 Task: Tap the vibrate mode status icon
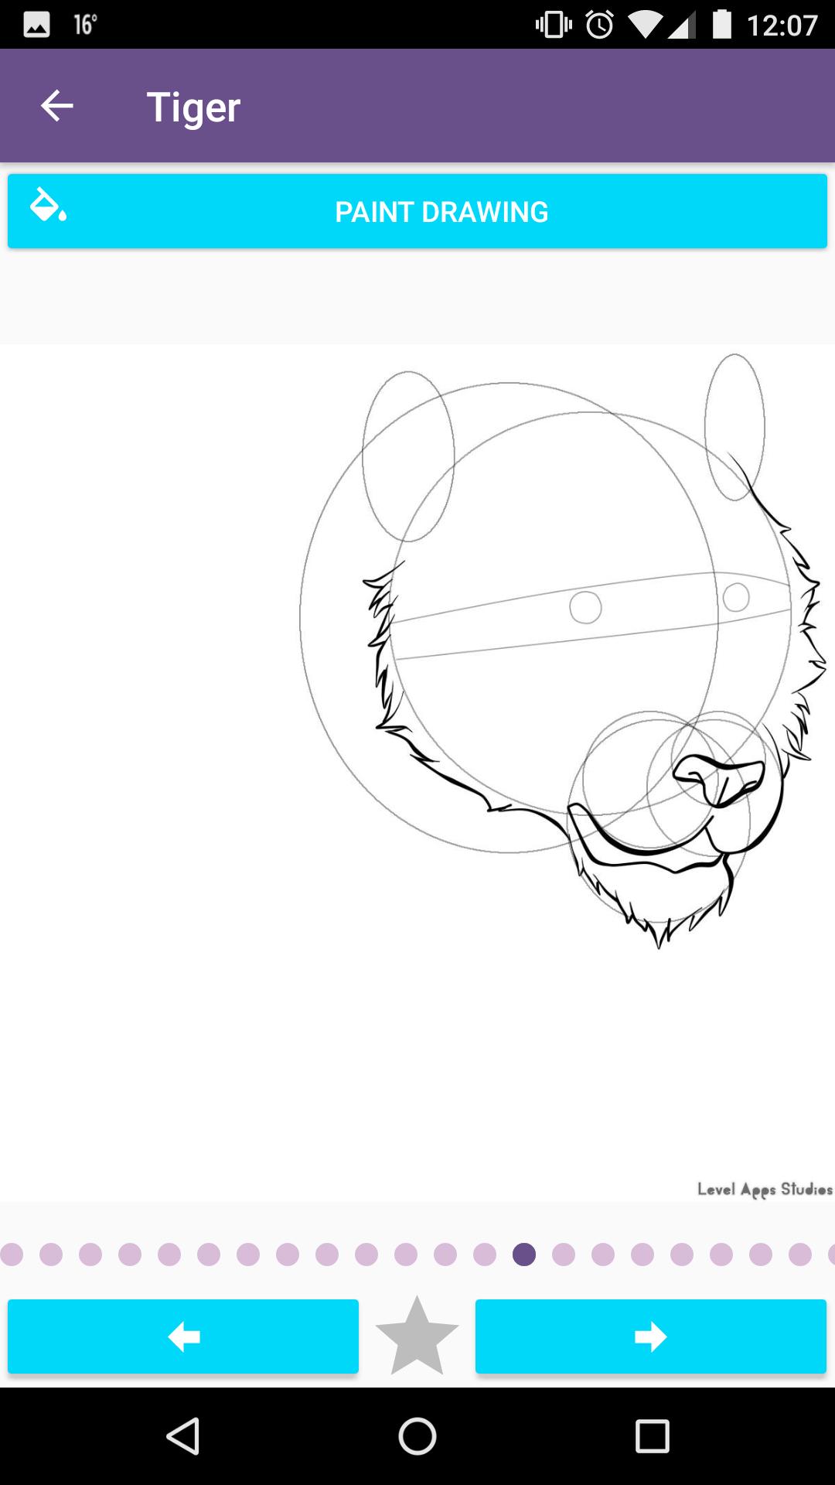pos(554,25)
